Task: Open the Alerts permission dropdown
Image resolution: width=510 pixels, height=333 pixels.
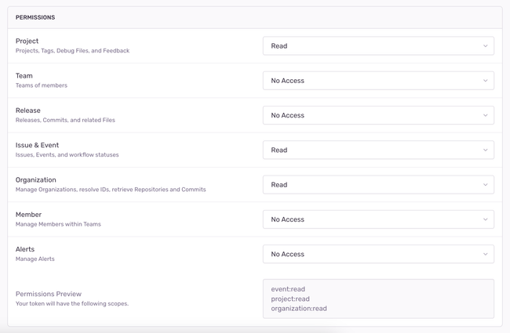Action: click(x=377, y=254)
